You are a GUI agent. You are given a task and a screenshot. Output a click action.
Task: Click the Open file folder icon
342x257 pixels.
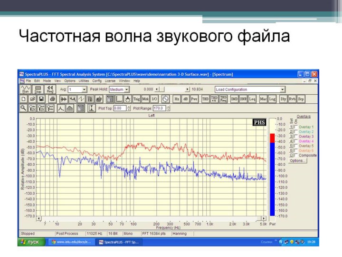[x=32, y=99]
